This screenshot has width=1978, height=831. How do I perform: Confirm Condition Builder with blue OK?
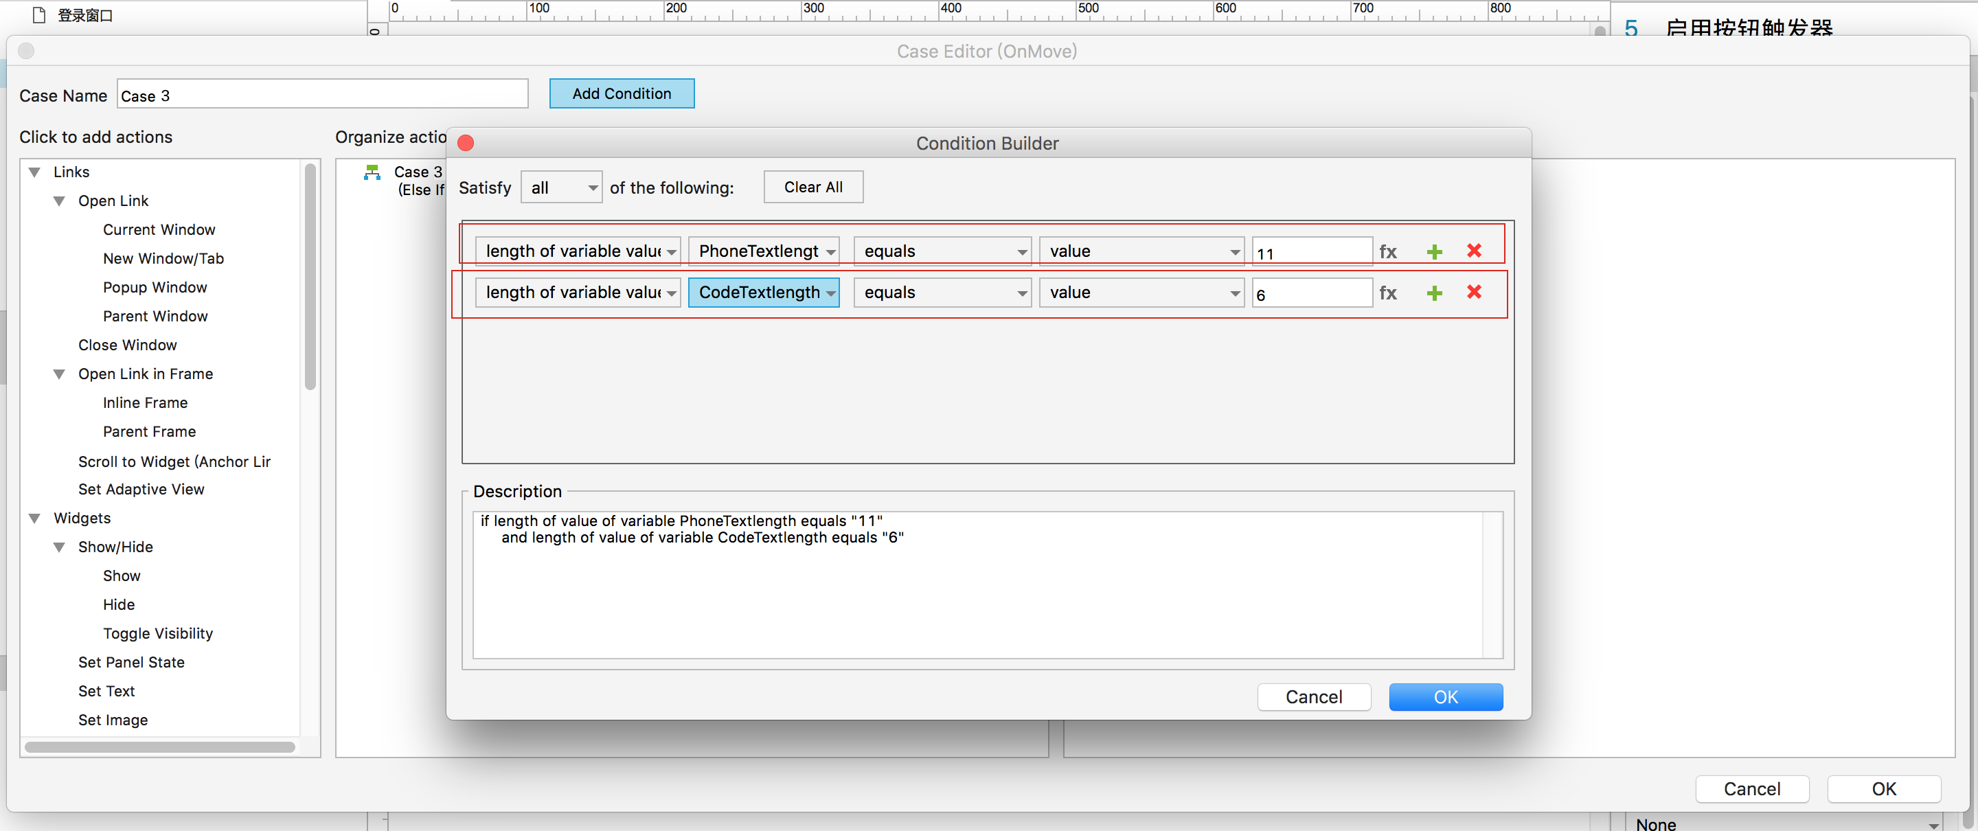tap(1445, 696)
